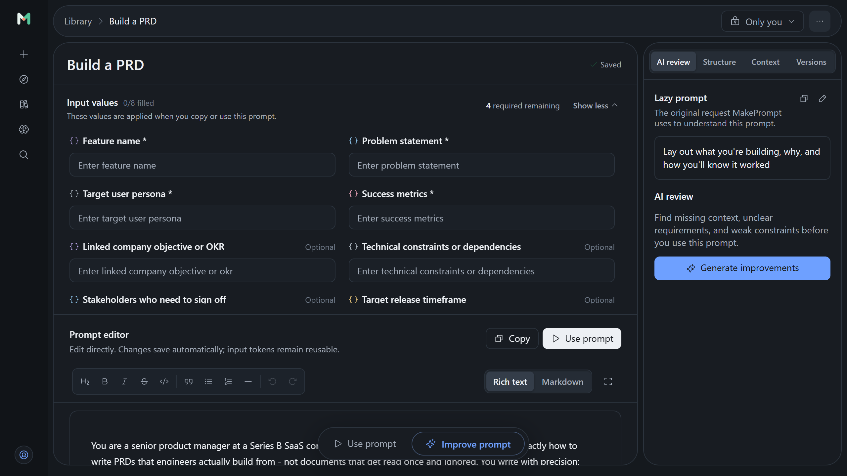Viewport: 847px width, 476px height.
Task: Switch to the Context tab
Action: click(x=765, y=62)
